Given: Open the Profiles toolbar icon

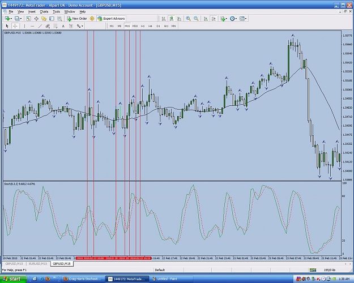Looking at the screenshot, I should click(17, 19).
